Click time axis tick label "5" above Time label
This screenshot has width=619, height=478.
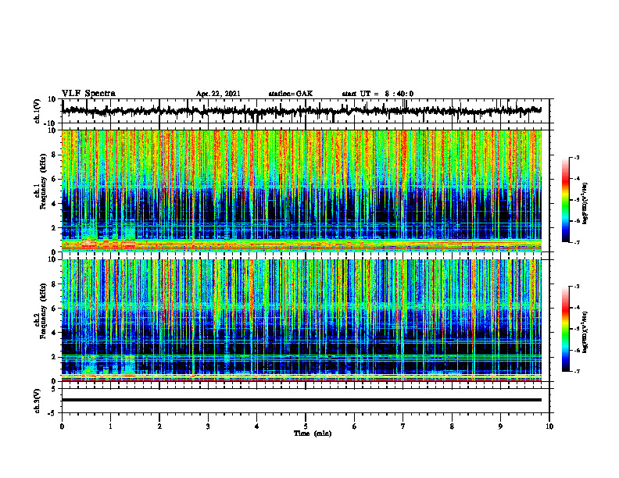[306, 426]
